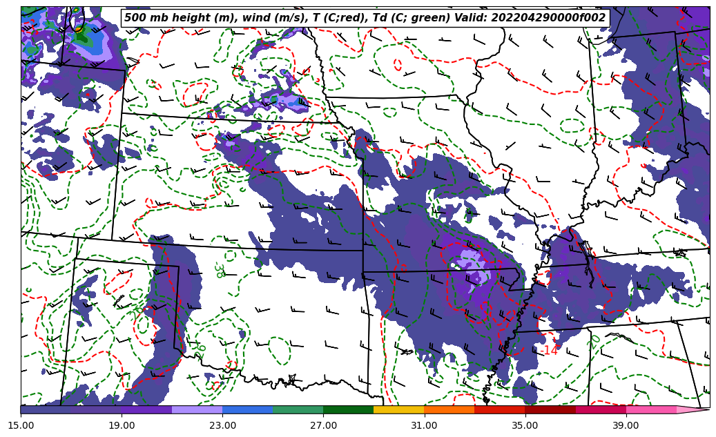Select the dark green colorbar segment
The height and width of the screenshot is (437, 716).
348,409
